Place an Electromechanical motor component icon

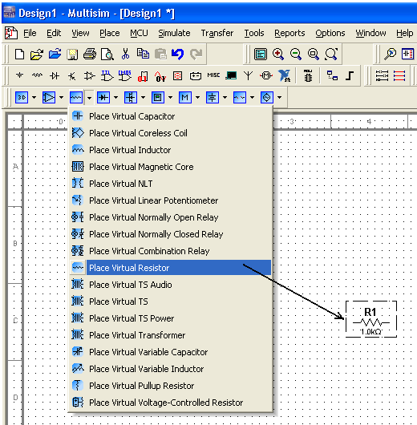(x=266, y=75)
